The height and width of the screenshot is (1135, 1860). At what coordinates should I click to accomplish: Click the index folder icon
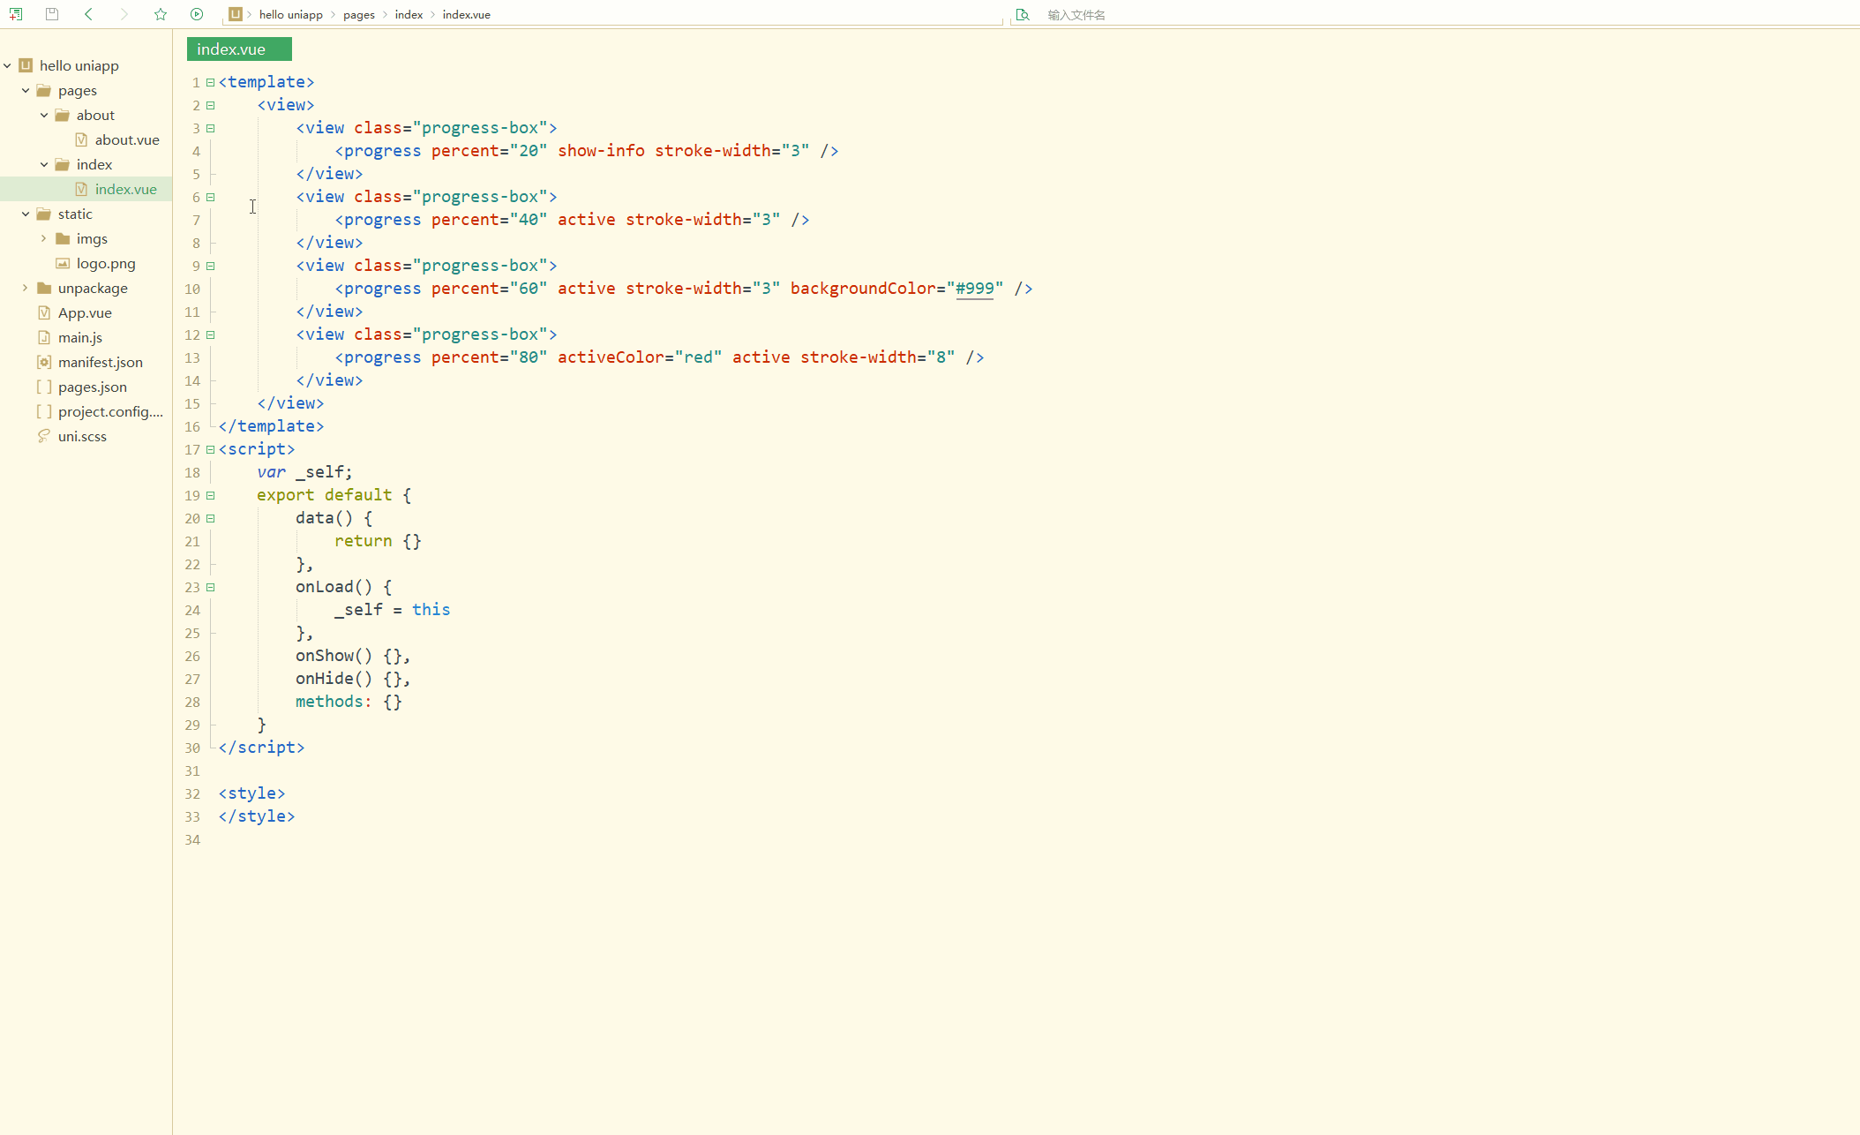tap(63, 164)
